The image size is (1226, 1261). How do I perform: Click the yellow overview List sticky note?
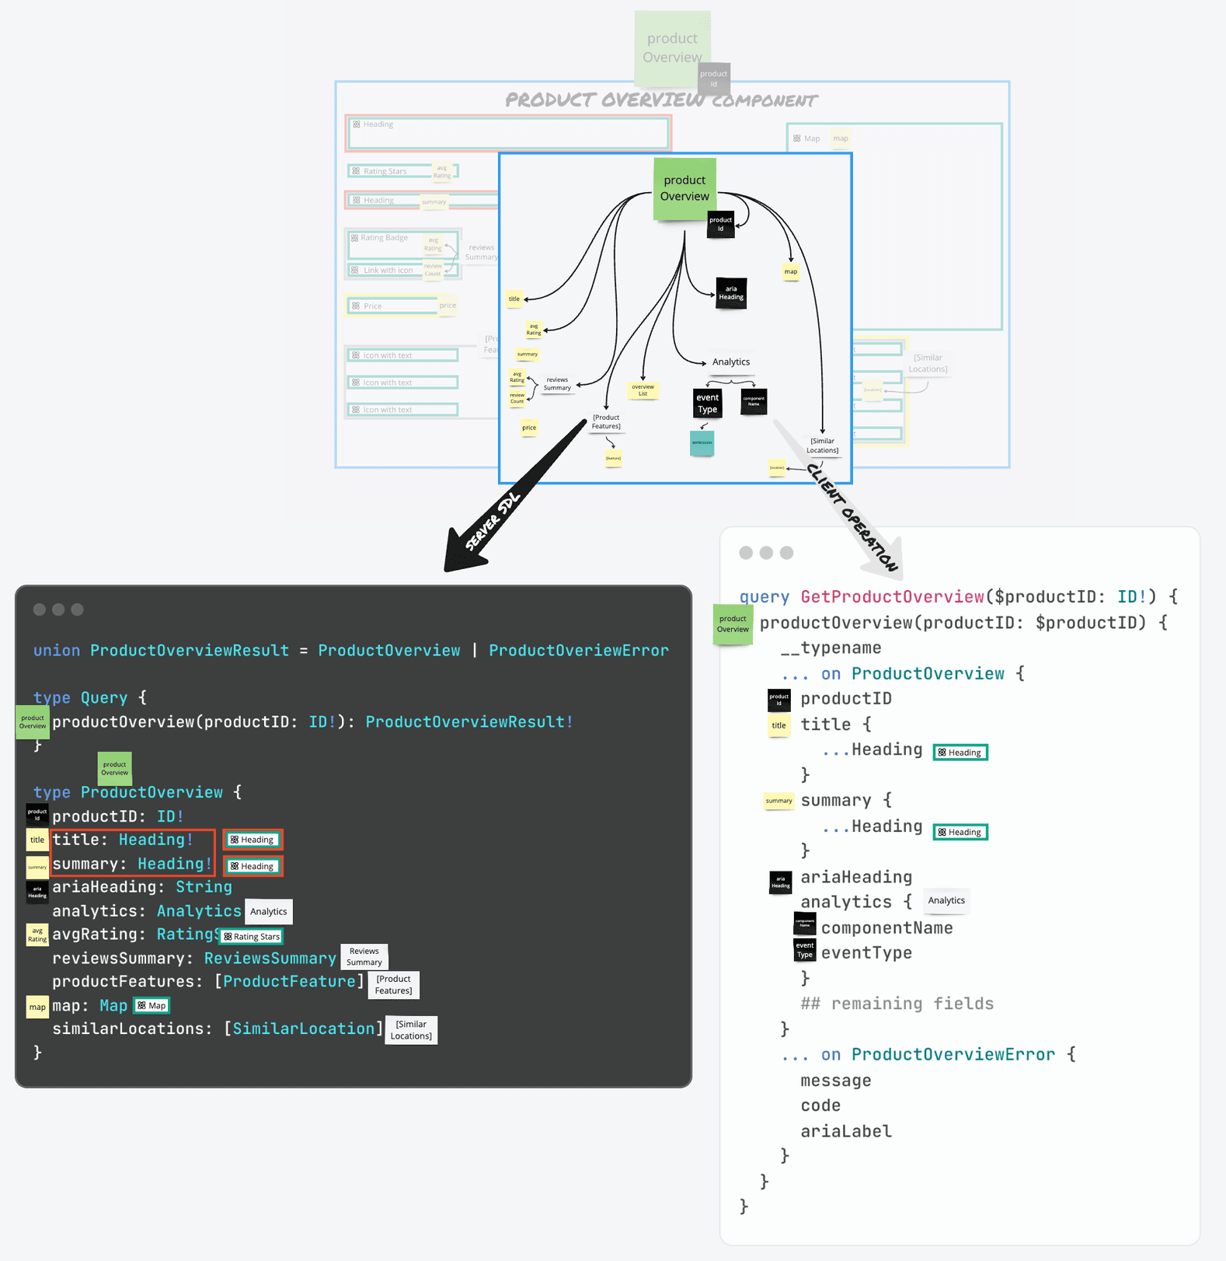coord(643,390)
